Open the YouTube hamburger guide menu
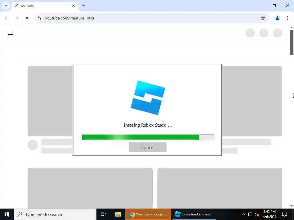The width and height of the screenshot is (294, 220). click(x=10, y=33)
